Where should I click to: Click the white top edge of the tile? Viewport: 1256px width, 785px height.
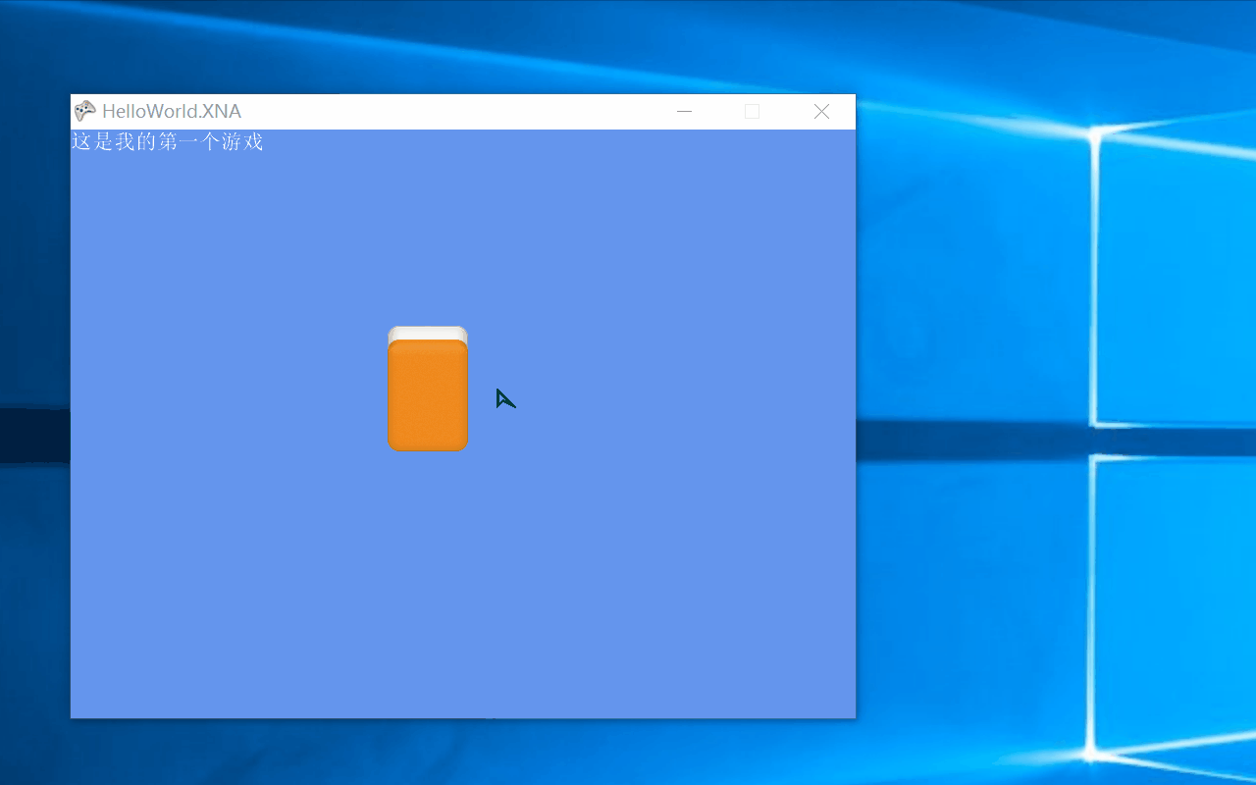point(428,333)
